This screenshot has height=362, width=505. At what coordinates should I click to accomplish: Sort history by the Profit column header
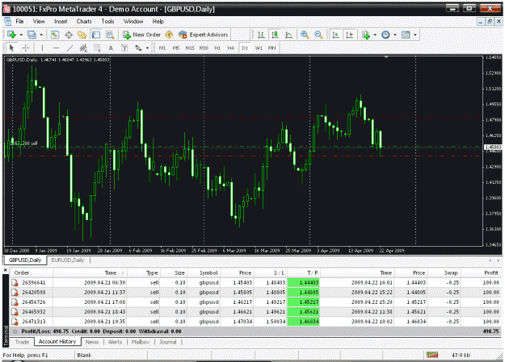coord(481,273)
